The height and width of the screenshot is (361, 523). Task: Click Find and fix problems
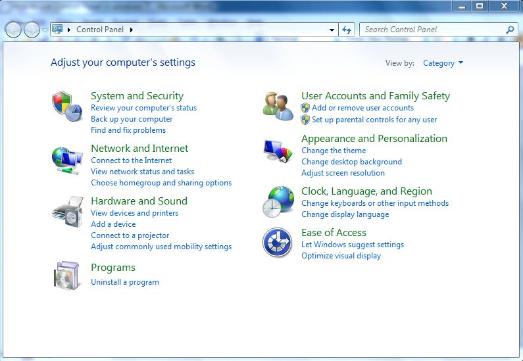tap(128, 130)
